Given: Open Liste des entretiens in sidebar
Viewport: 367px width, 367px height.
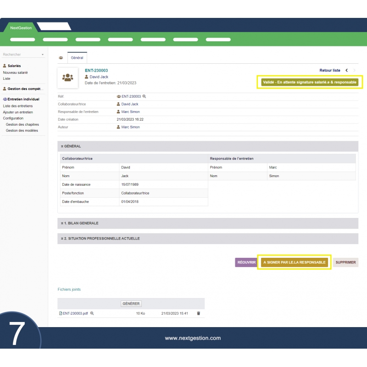Looking at the screenshot, I should (18, 106).
